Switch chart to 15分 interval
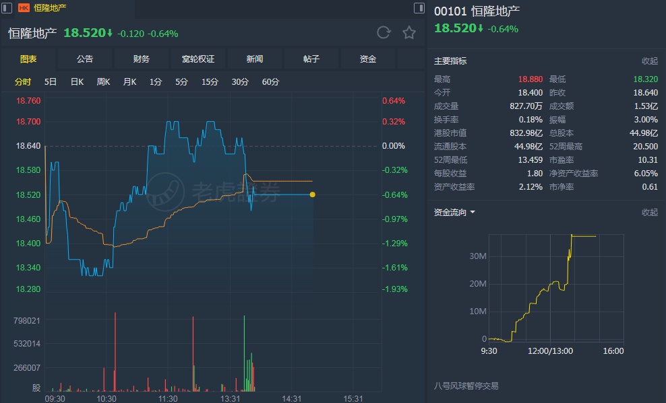Screen dimensions: 666x403 click(x=210, y=82)
